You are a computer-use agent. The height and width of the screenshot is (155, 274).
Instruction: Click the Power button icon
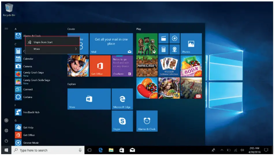tap(6, 141)
